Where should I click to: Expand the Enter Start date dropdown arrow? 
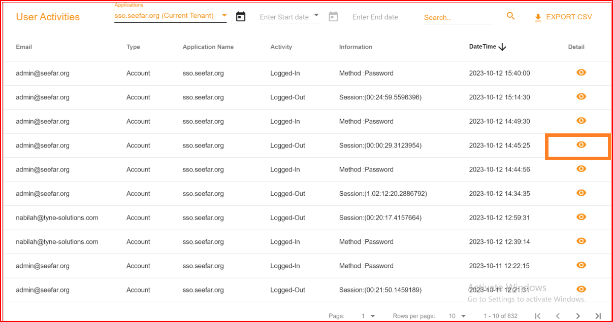[x=316, y=16]
